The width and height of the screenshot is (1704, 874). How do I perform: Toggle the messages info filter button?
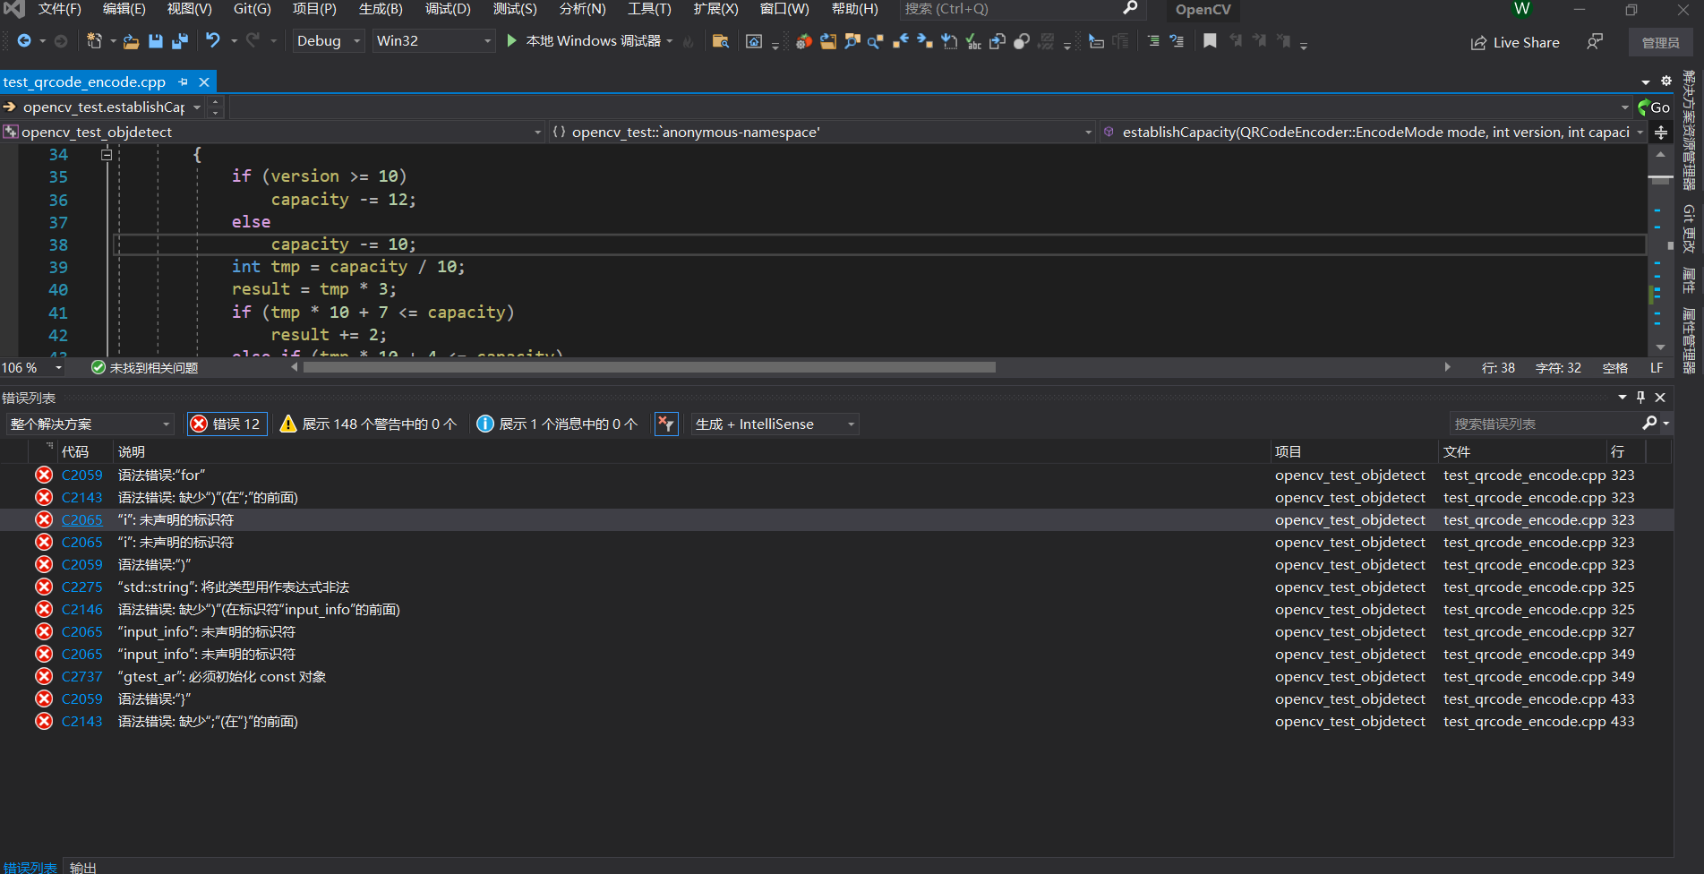[557, 424]
